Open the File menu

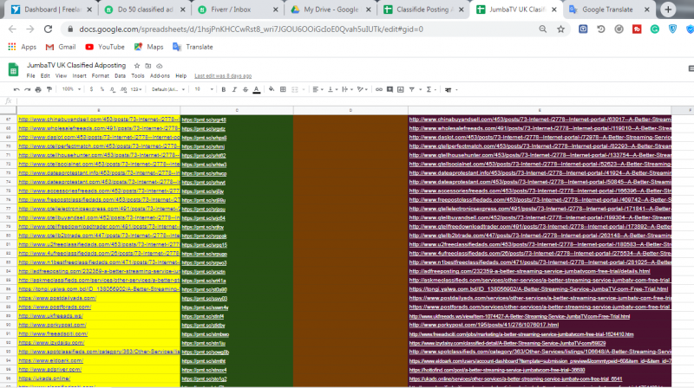(x=30, y=76)
